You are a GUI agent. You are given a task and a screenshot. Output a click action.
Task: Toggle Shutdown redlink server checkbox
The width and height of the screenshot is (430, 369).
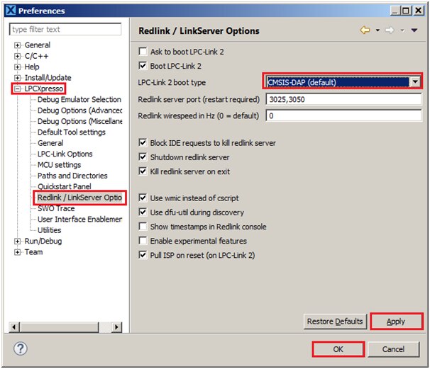(x=143, y=157)
